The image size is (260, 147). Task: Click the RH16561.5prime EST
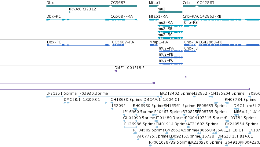click(x=164, y=109)
